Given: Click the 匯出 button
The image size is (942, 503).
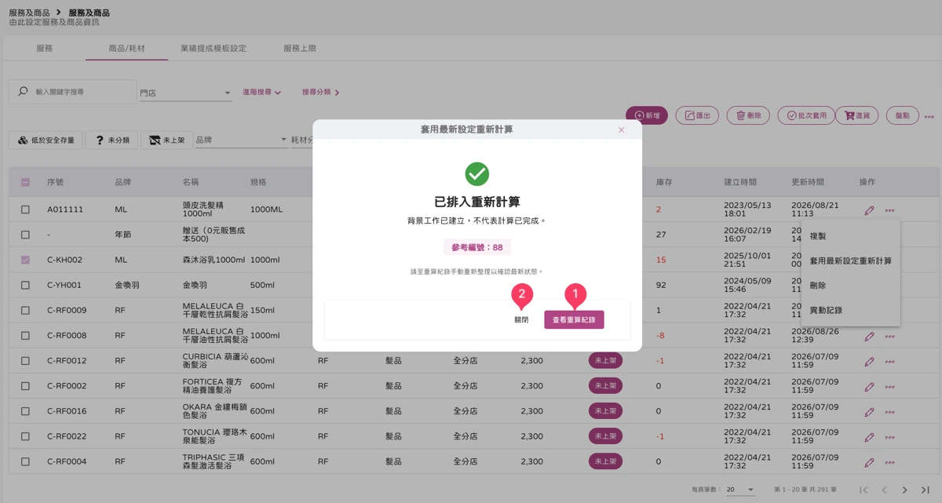Looking at the screenshot, I should [697, 115].
